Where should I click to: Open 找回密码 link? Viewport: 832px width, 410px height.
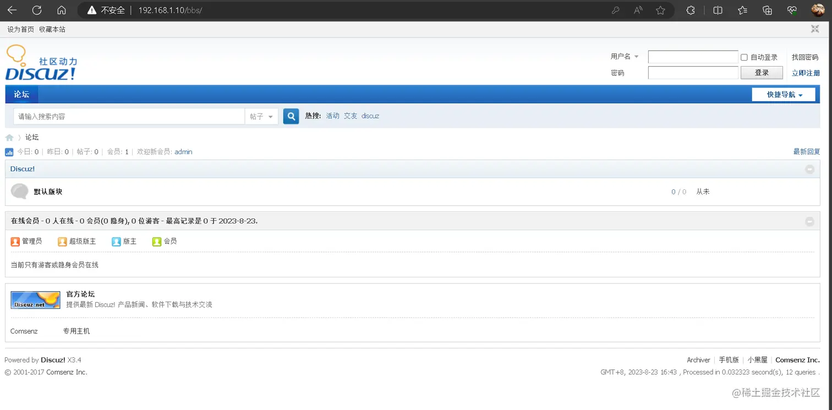pyautogui.click(x=805, y=57)
